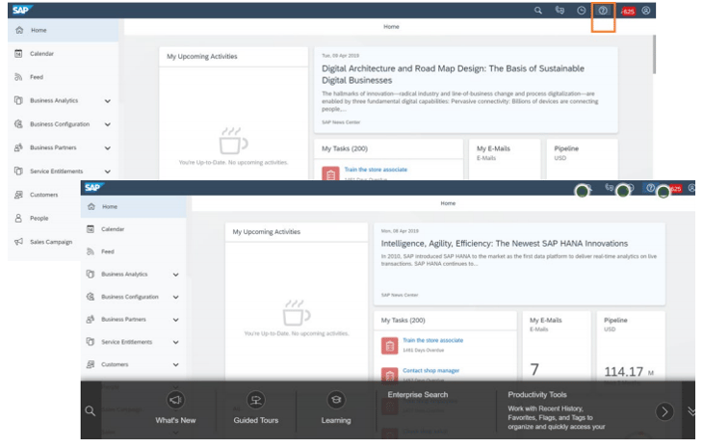Click My E-Mails card in upper window

coord(505,159)
